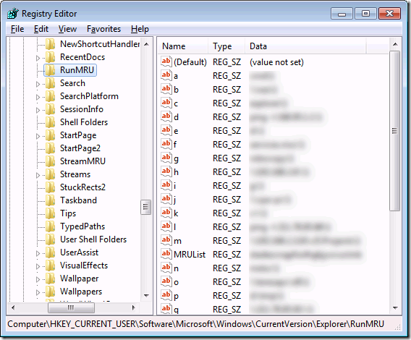Select the value named m
This screenshot has height=340, width=411.
coord(177,241)
